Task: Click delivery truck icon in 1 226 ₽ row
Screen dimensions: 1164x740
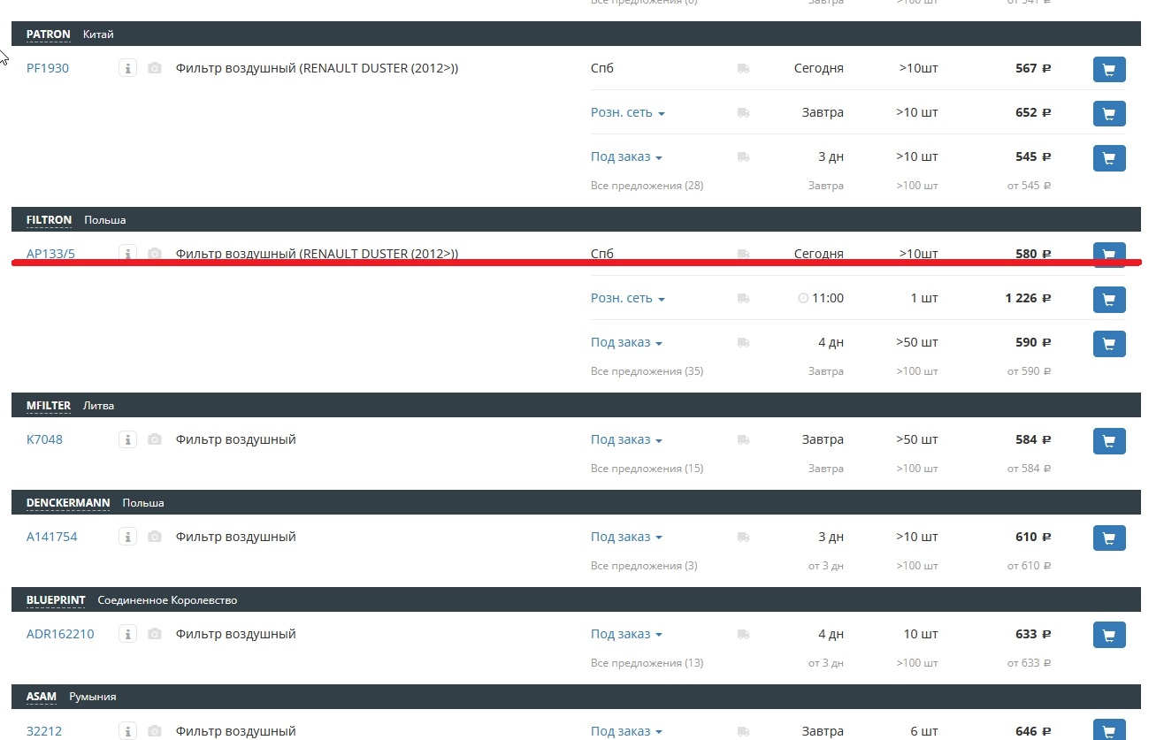Action: (743, 298)
